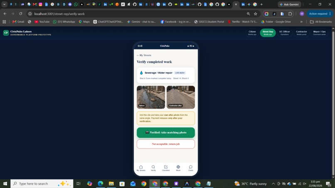The image size is (335, 188).
Task: Go back in browser history
Action: (x=5, y=14)
